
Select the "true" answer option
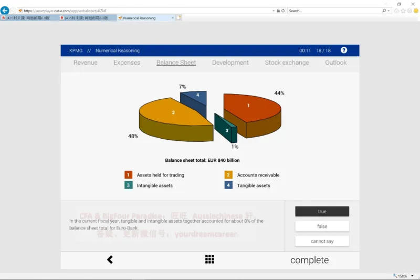[322, 211]
